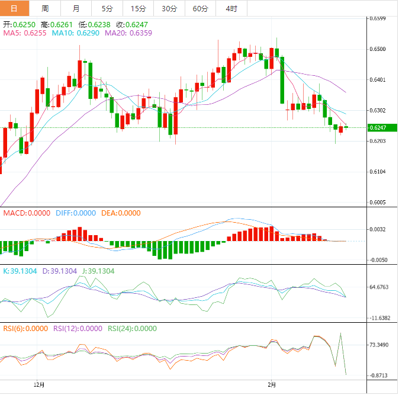Screen dimensions: 399x398
Task: Click the RSI(6) indicator label
Action: pyautogui.click(x=24, y=329)
